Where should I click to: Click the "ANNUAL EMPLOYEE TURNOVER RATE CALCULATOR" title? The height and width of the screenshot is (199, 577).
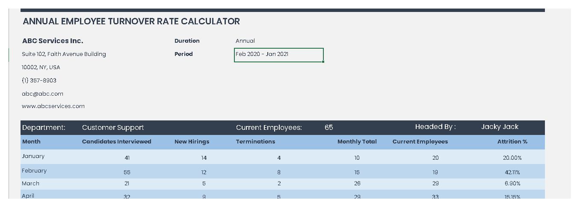pos(131,21)
